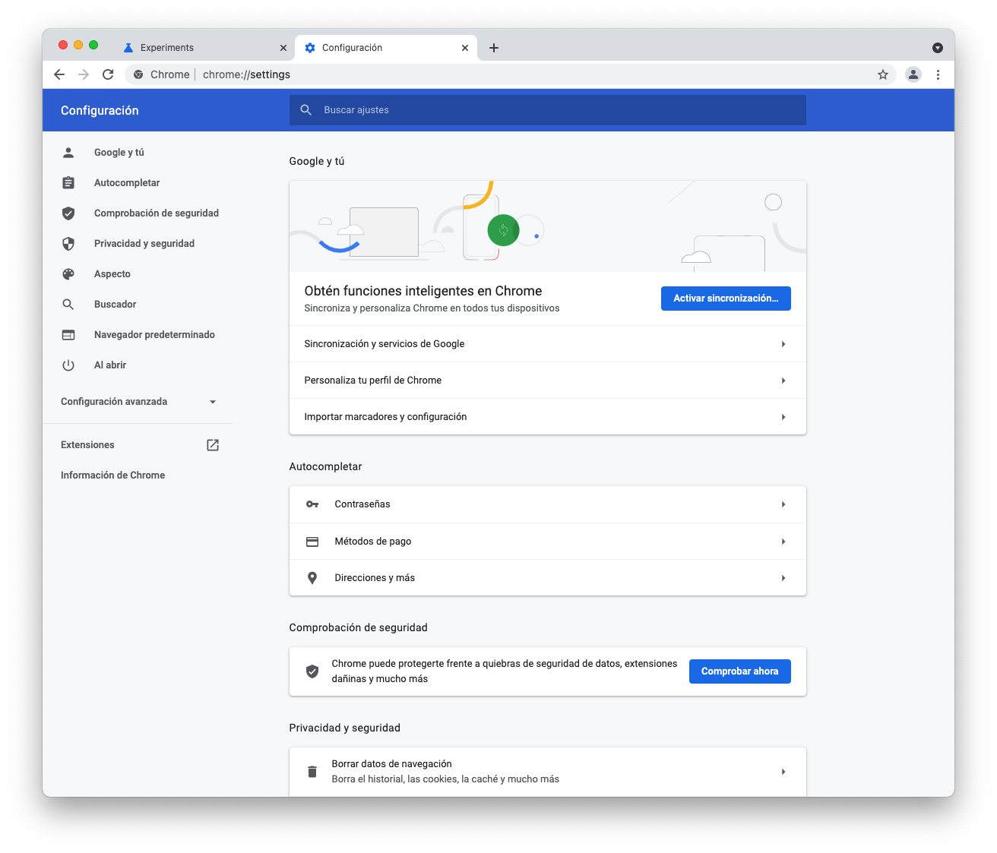Expand Configuración avanzada in the sidebar
This screenshot has height=853, width=997.
pyautogui.click(x=139, y=402)
